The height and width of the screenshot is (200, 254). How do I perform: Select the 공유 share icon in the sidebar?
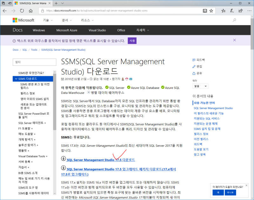[x=194, y=73]
